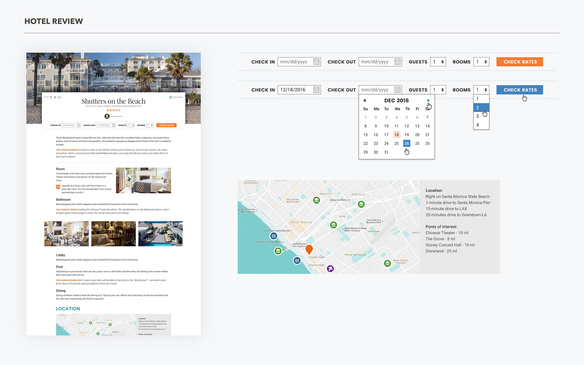Focus the empty Check In field beside orange button
Image resolution: width=584 pixels, height=365 pixels.
click(299, 62)
